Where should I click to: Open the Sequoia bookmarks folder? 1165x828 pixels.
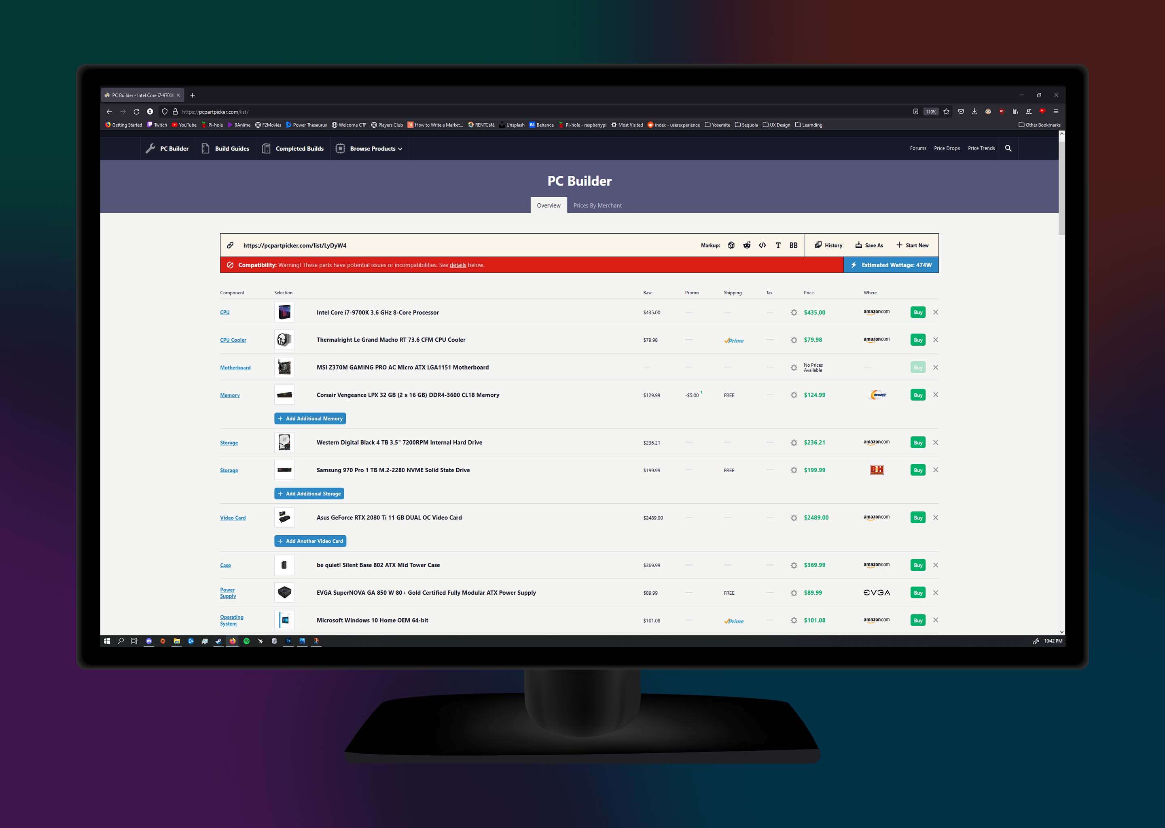pyautogui.click(x=746, y=125)
